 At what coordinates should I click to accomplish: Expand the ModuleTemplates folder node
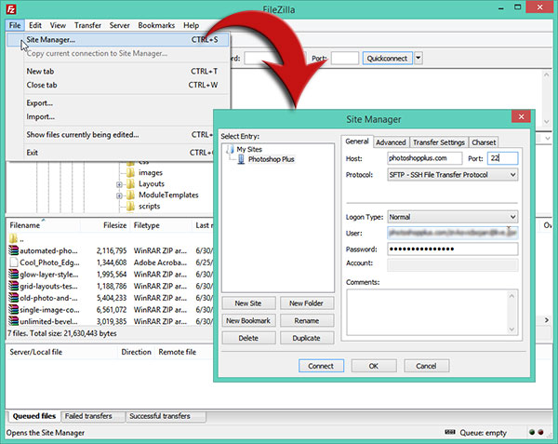tap(119, 195)
